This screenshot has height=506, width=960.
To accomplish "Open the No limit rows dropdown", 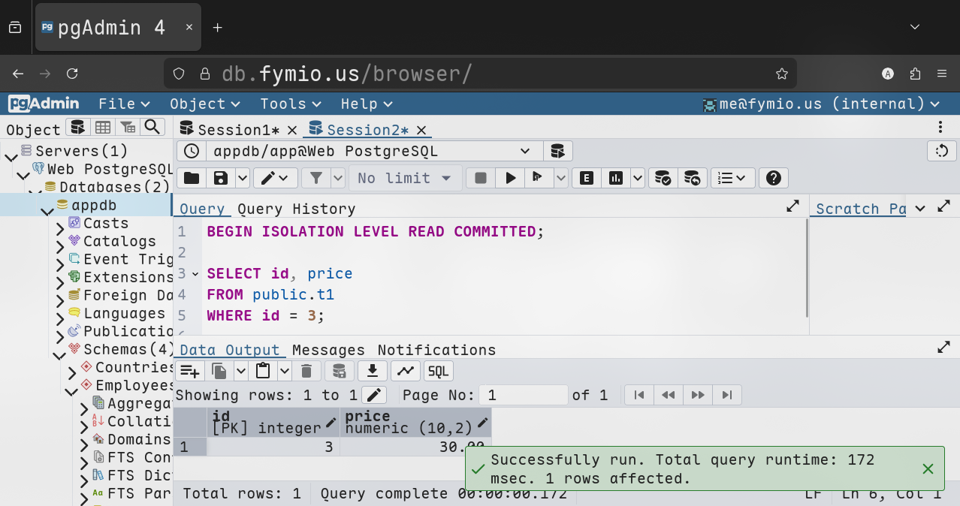I will (x=404, y=178).
